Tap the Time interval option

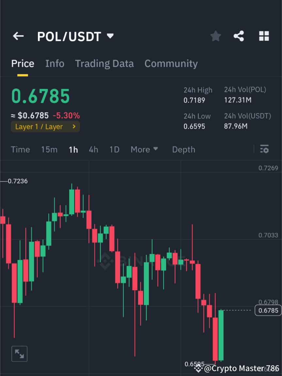[20, 149]
